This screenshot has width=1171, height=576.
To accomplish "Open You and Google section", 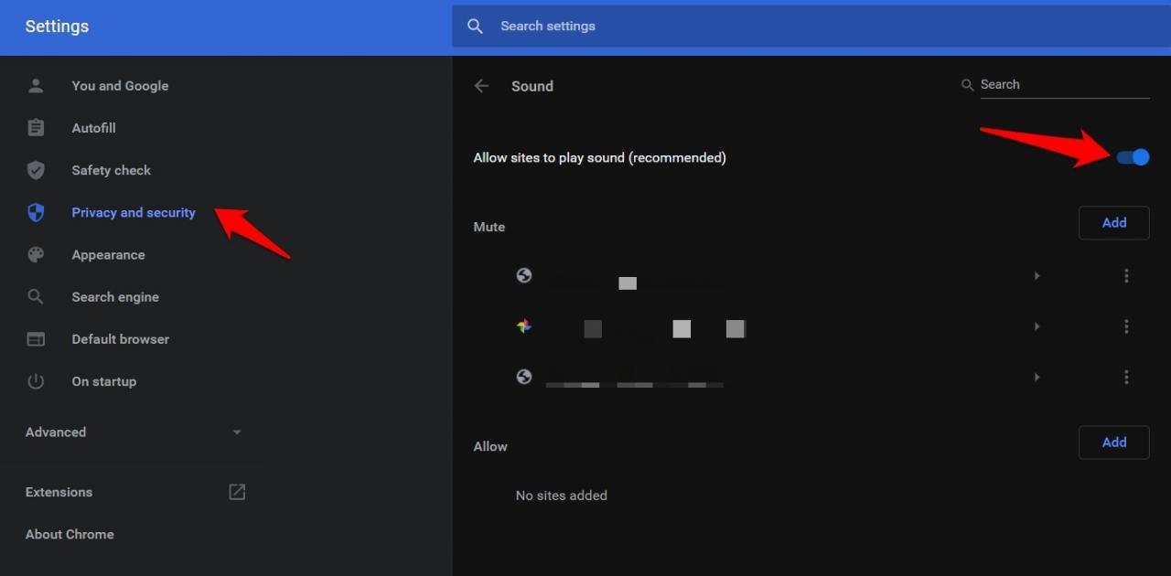I will click(x=120, y=86).
